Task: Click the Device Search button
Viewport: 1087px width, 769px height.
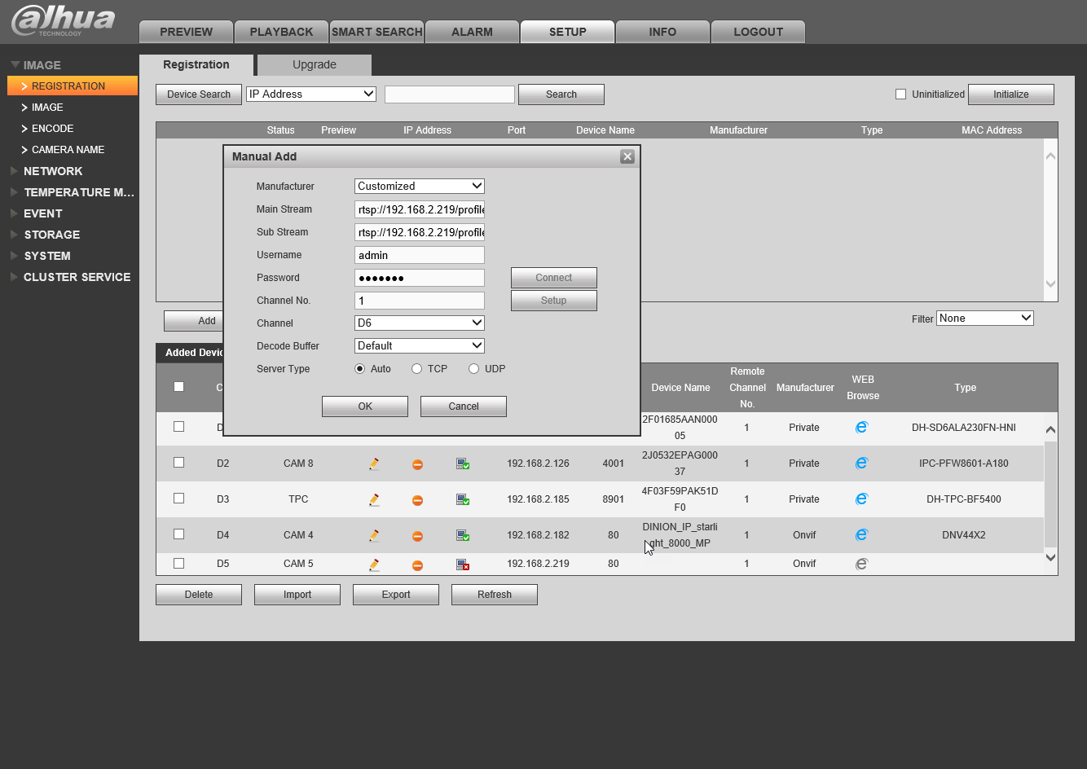Action: pos(199,94)
